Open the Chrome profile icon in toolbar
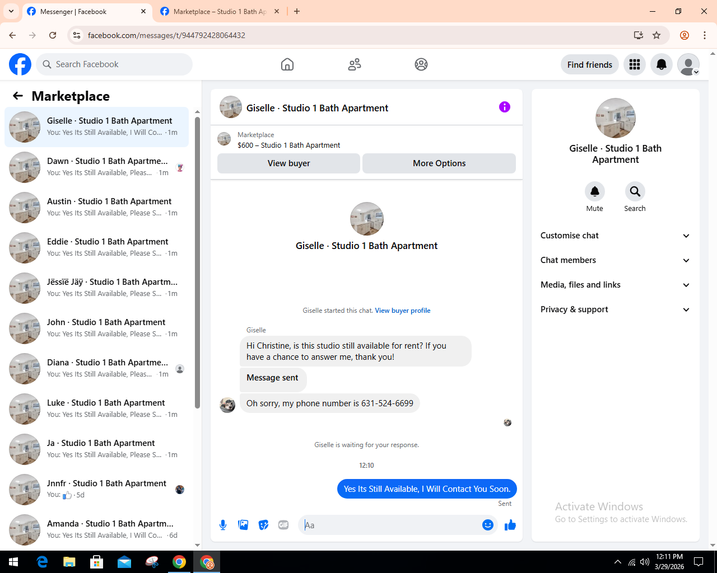 [685, 35]
